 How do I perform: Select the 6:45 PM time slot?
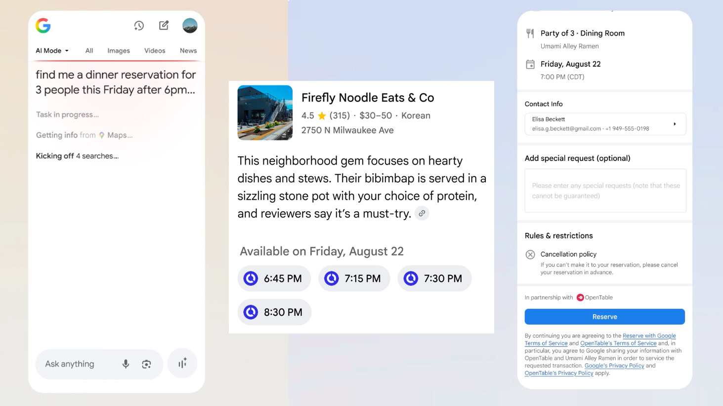pos(274,279)
